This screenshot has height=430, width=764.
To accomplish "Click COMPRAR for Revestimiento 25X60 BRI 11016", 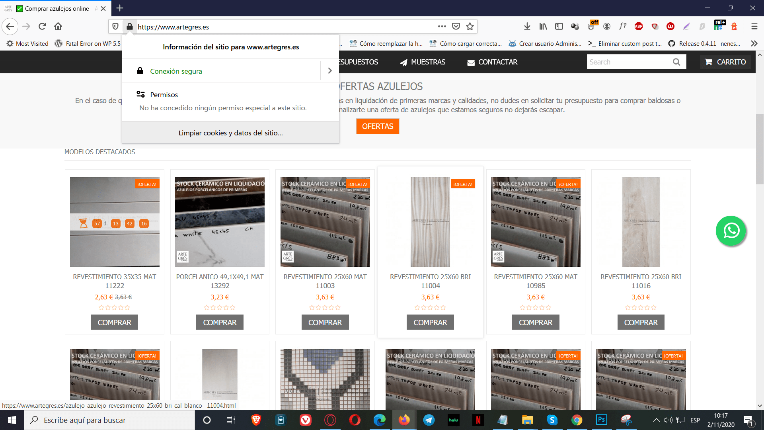I will [641, 322].
